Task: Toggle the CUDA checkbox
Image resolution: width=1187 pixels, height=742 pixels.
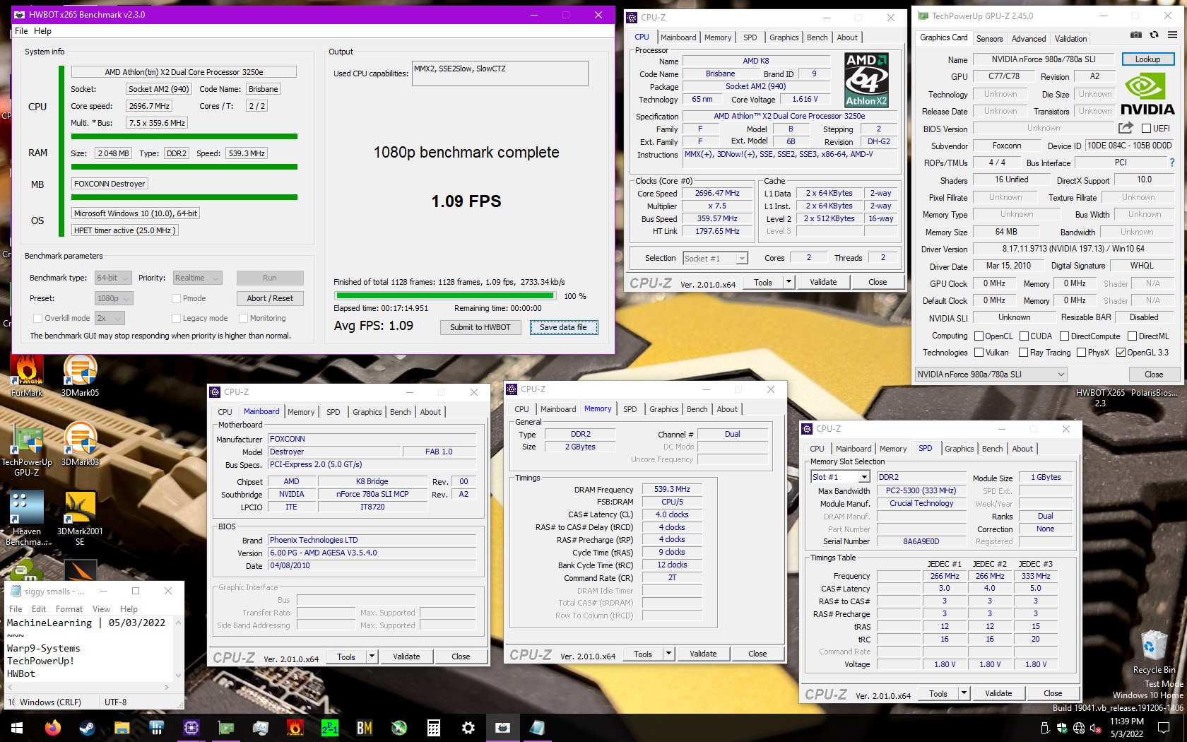Action: [1024, 336]
